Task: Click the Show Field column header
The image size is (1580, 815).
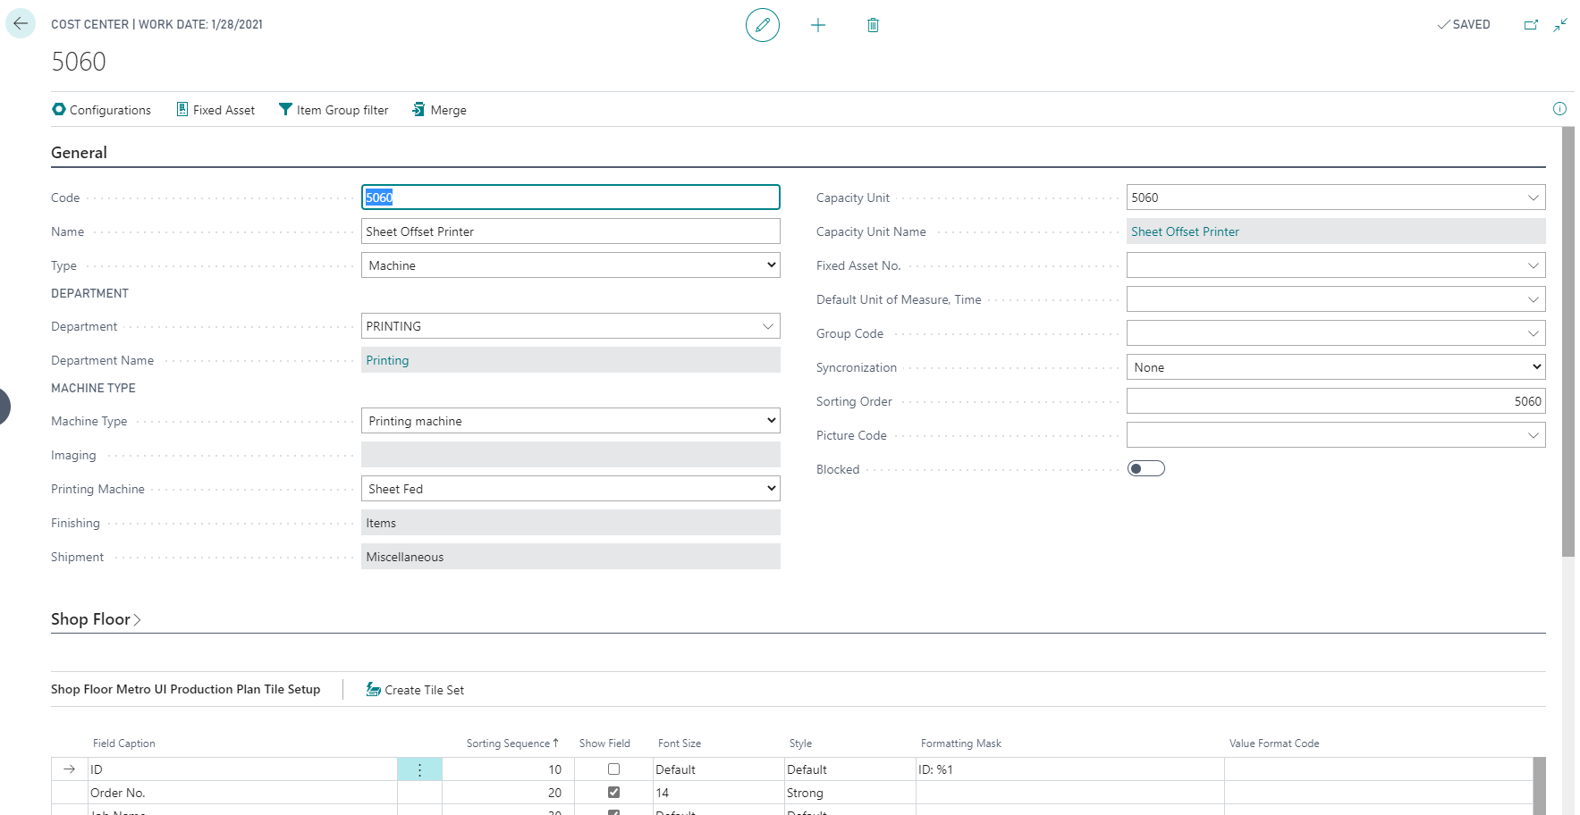Action: point(604,744)
